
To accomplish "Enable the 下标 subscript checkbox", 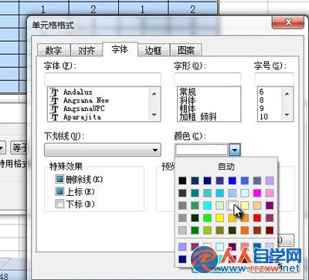I will pyautogui.click(x=59, y=204).
